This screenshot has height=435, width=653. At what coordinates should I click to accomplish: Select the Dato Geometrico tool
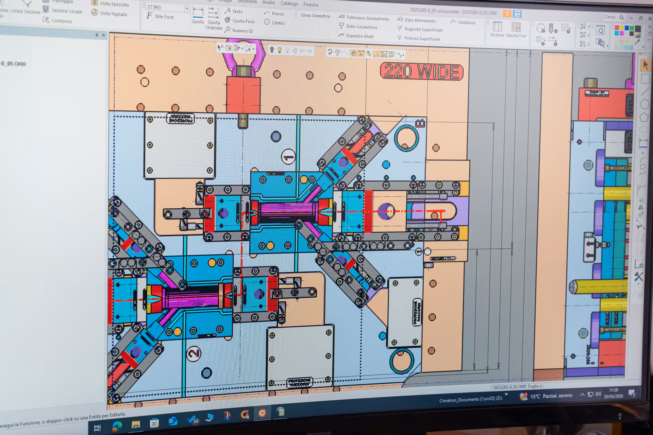358,27
